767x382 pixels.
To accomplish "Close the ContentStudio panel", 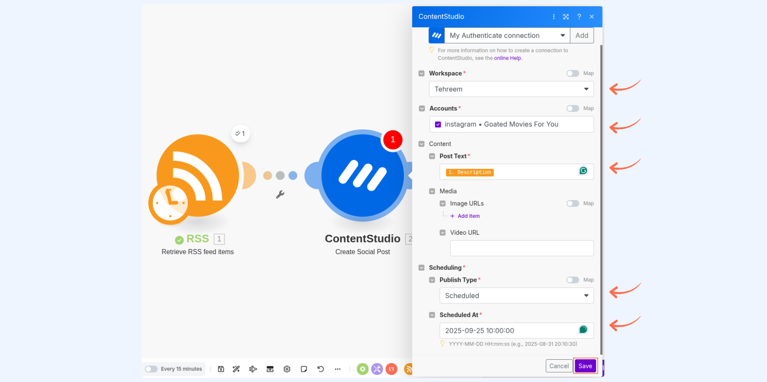I will pyautogui.click(x=592, y=17).
